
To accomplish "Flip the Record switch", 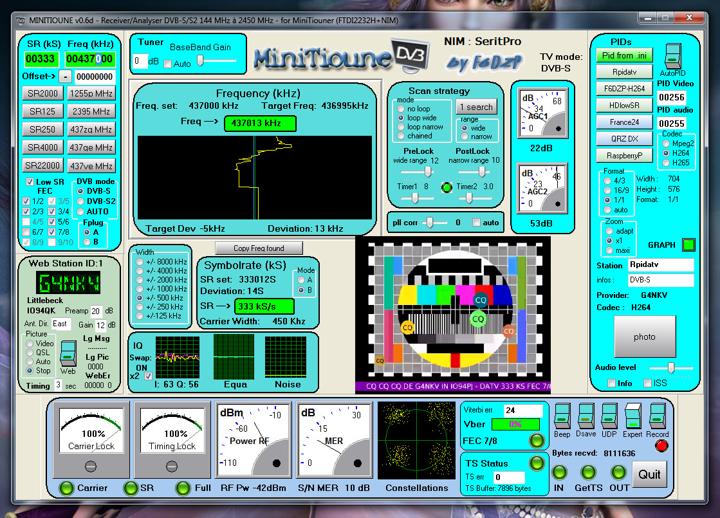I will (x=658, y=416).
